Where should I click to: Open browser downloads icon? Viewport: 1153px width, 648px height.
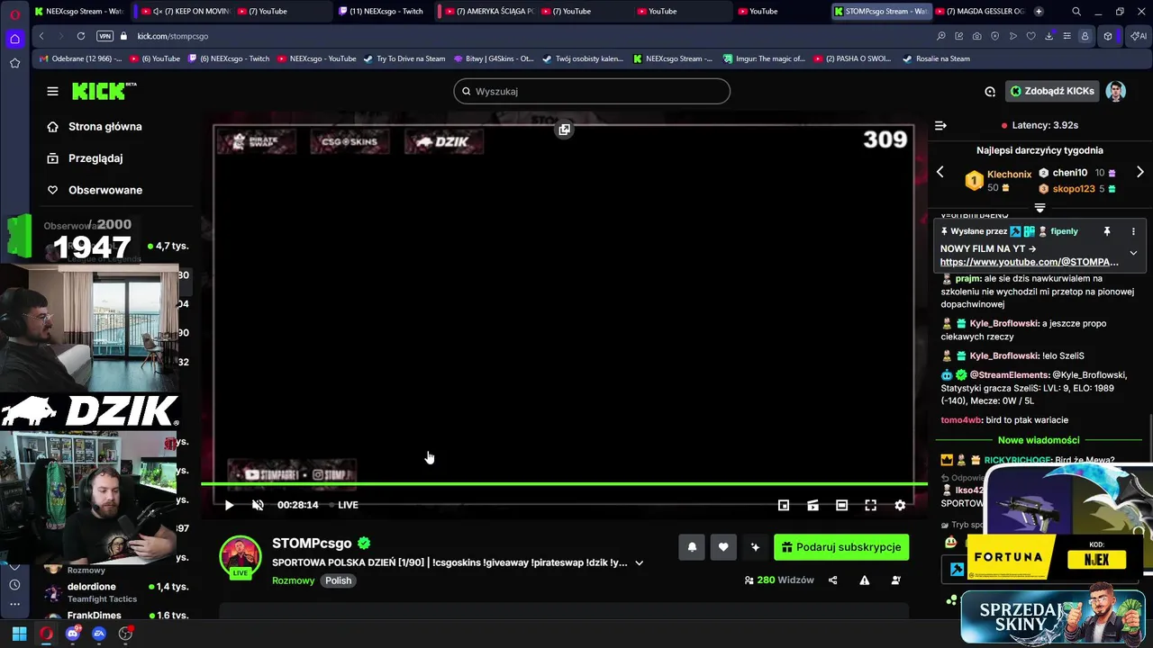[x=1049, y=36]
